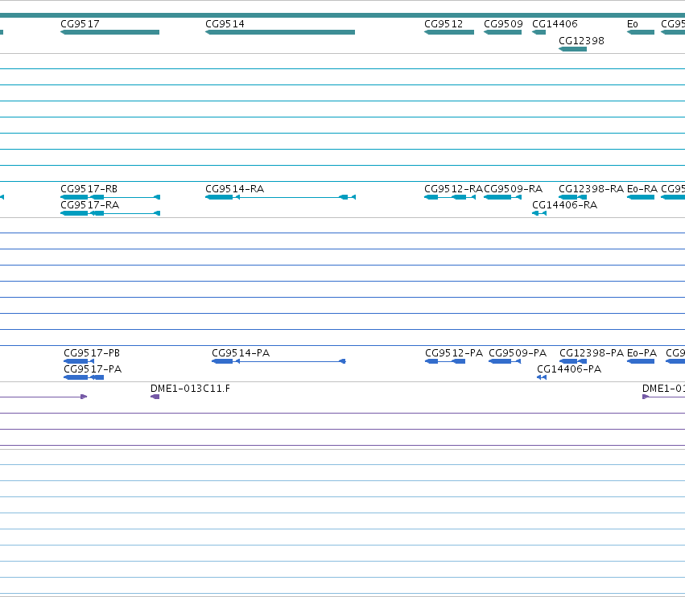Select the CG9512-RA transcript label
Viewport: 685px width, 597px height.
pos(453,188)
